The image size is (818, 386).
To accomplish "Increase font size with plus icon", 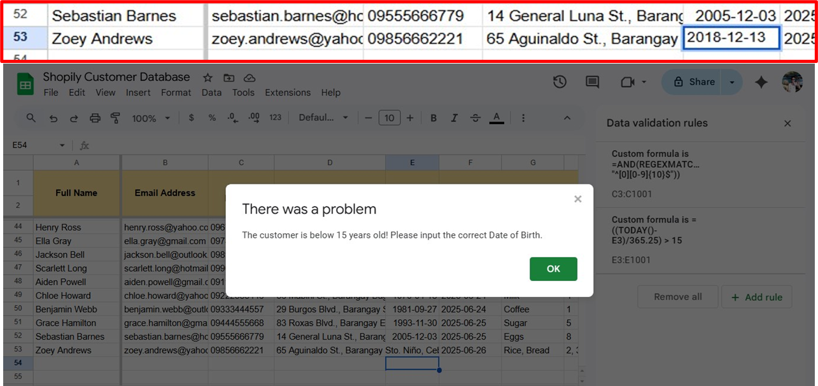I will 410,118.
